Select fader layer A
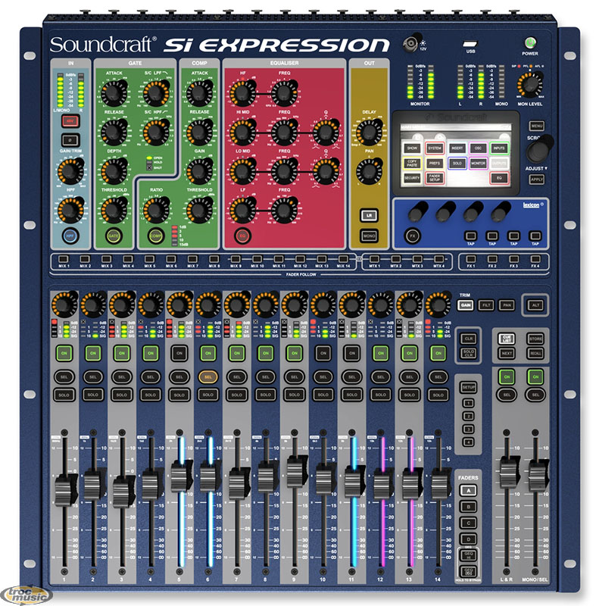Screen dimensions: 596x606 click(467, 489)
